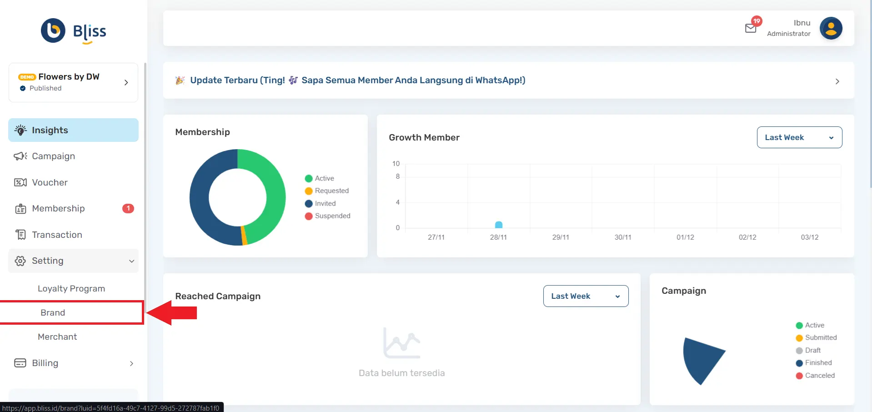
Task: Open Reached Campaign Last Week dropdown
Action: pyautogui.click(x=585, y=296)
